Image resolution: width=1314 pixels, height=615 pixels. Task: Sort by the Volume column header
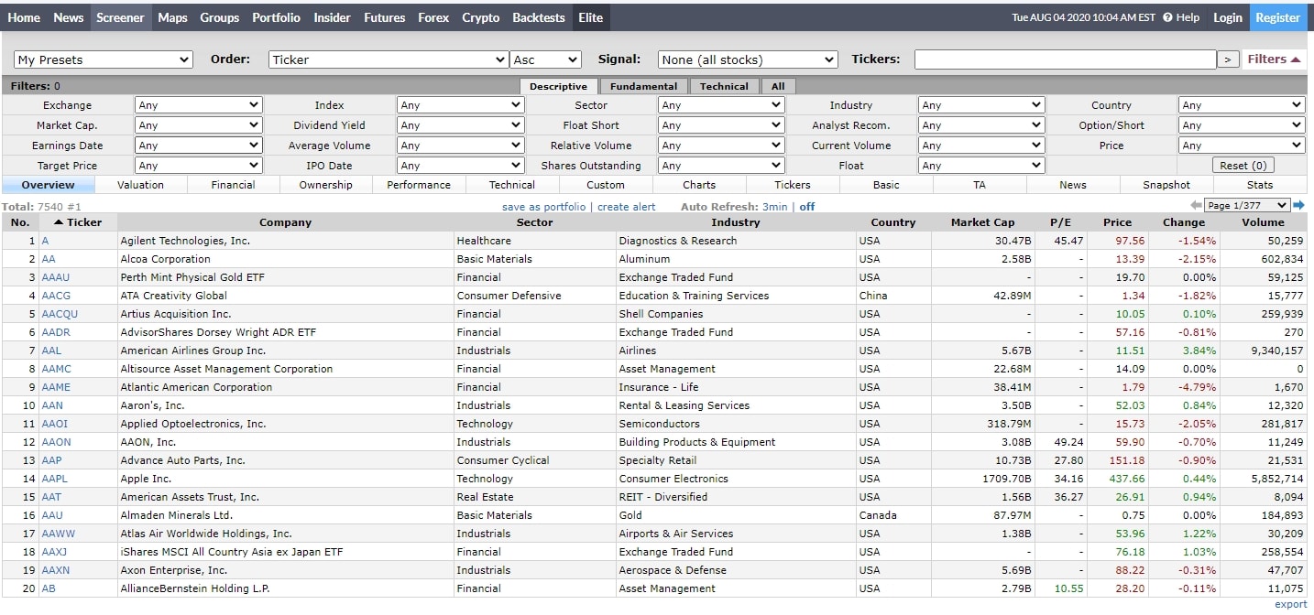[x=1264, y=222]
